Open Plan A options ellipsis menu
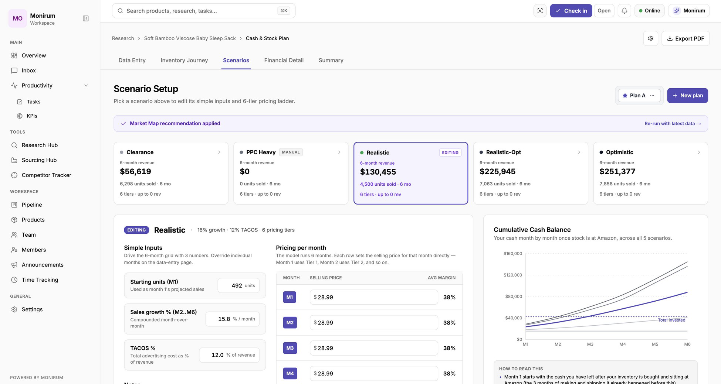Image resolution: width=721 pixels, height=384 pixels. [x=652, y=95]
